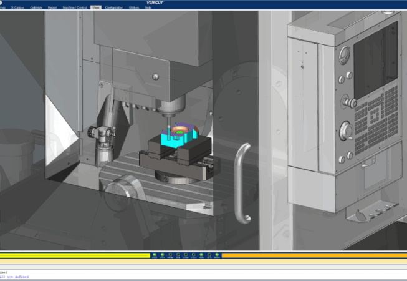Click the CYCLE status light
The width and height of the screenshot is (407, 281).
point(193,255)
